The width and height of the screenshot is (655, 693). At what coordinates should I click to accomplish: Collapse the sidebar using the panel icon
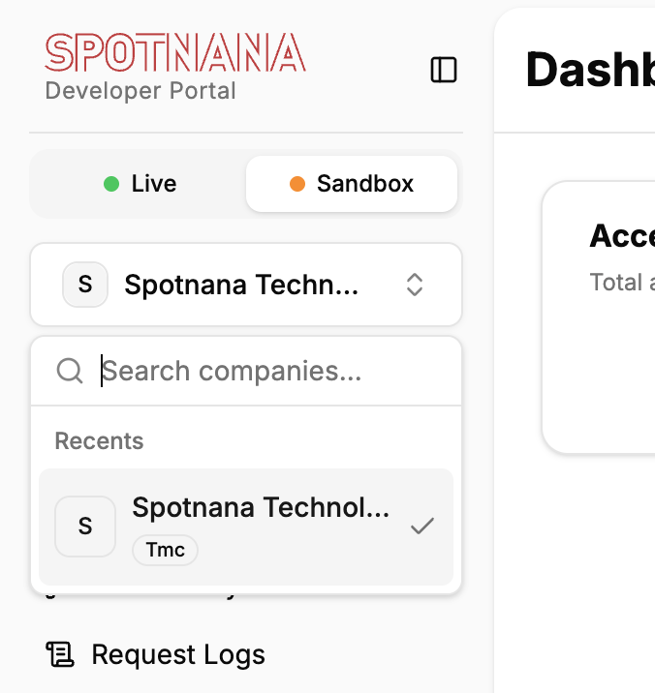(x=444, y=70)
